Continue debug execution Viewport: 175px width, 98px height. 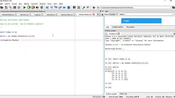click(64, 7)
